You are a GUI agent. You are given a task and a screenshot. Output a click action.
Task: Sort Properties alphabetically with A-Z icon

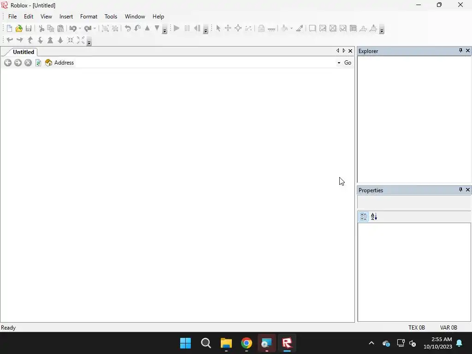(x=374, y=217)
